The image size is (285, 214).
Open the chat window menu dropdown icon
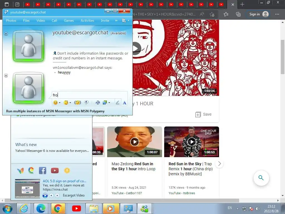tap(126, 21)
